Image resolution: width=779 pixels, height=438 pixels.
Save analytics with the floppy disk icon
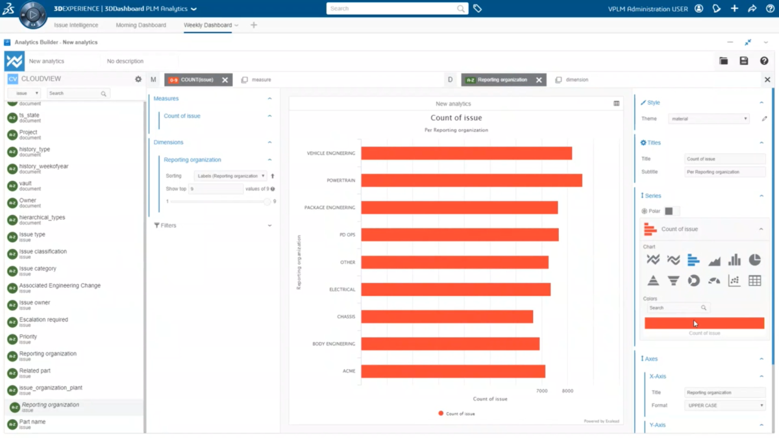coord(744,61)
